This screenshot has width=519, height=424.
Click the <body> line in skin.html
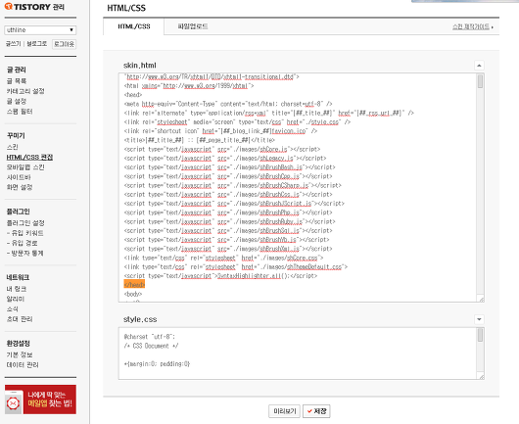pos(133,294)
